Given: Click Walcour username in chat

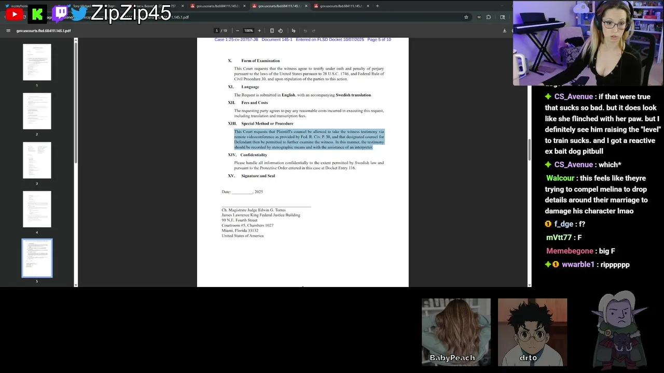Looking at the screenshot, I should 560,178.
